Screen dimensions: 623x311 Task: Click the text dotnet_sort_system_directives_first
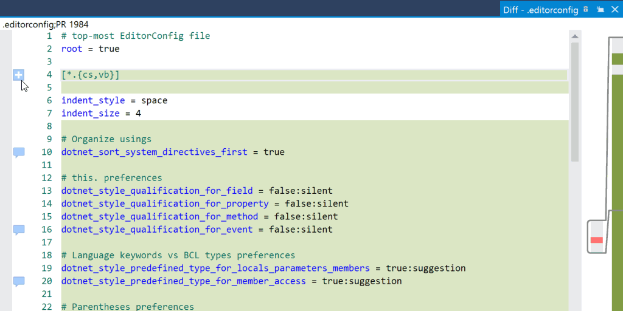(154, 152)
